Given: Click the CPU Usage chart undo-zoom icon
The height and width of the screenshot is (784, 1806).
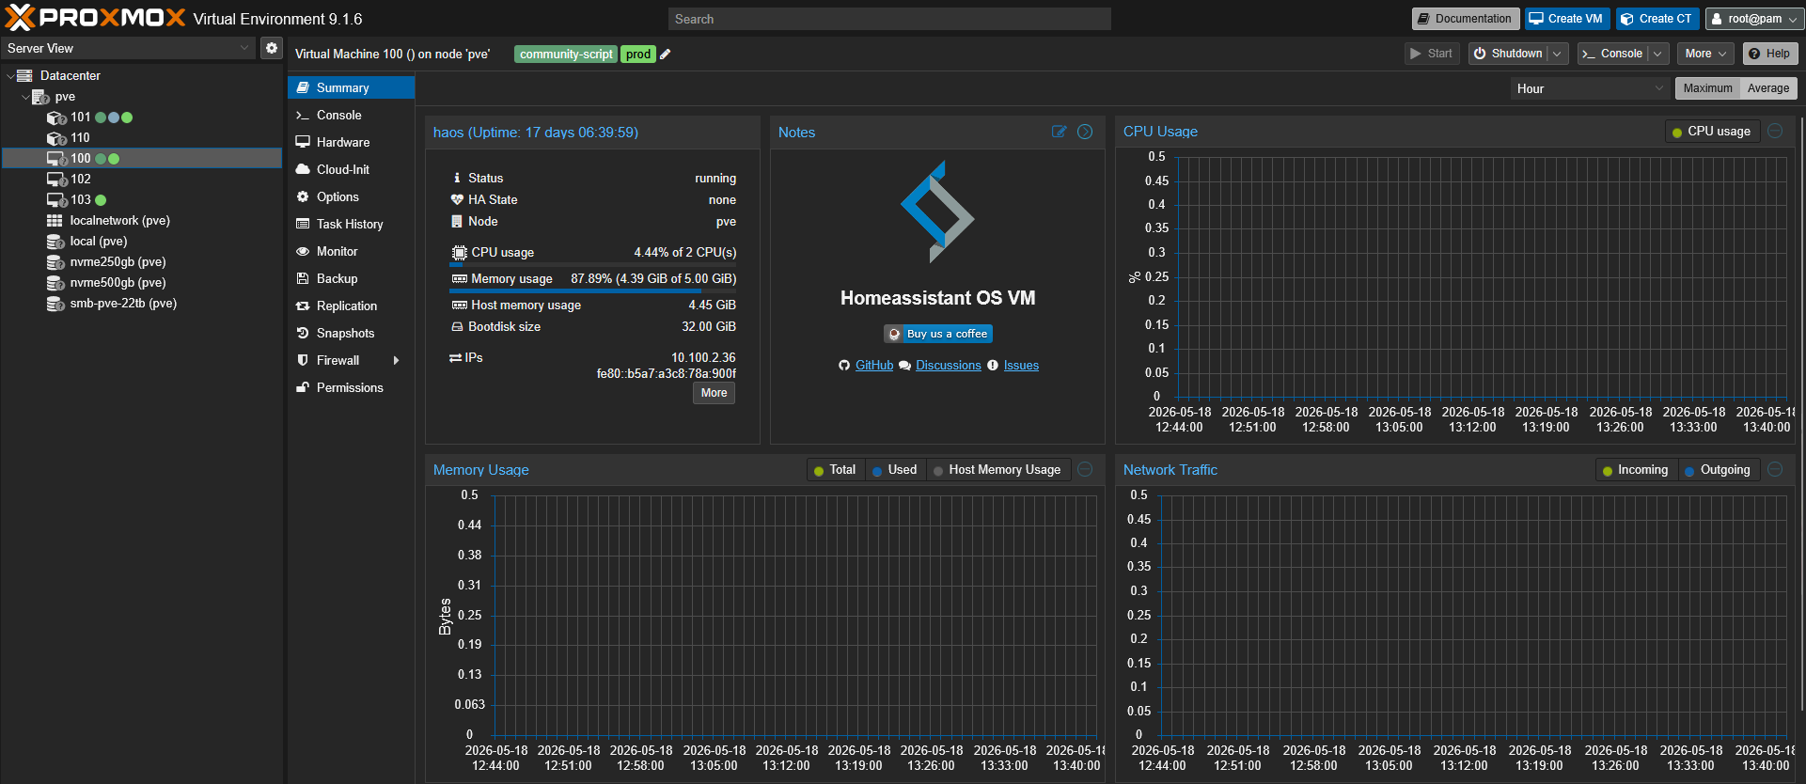Looking at the screenshot, I should 1775,131.
